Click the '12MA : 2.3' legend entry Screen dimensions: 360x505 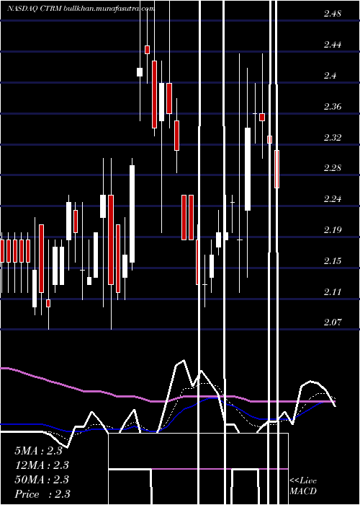tap(42, 465)
